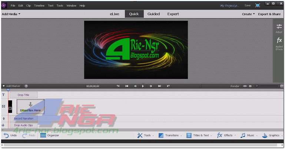Go to next edit point
Image resolution: width=285 pixels, height=149 pixels.
tap(168, 86)
